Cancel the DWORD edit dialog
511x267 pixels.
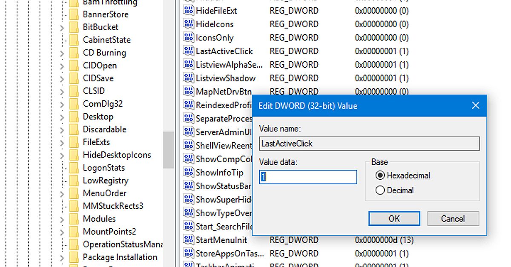[453, 218]
